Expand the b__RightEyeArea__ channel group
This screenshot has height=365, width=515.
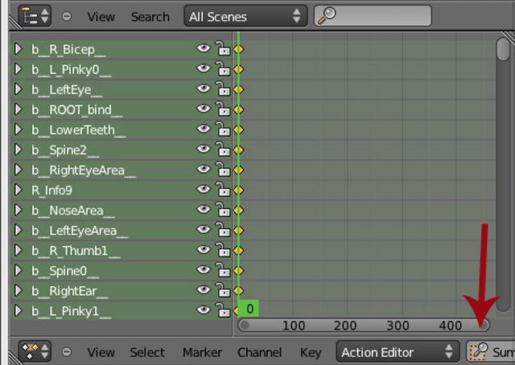point(19,170)
